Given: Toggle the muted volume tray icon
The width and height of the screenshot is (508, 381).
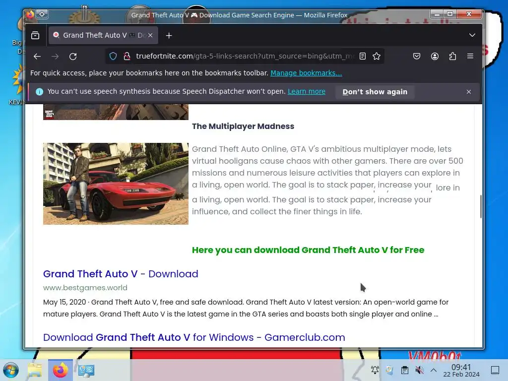Looking at the screenshot, I should 419,370.
